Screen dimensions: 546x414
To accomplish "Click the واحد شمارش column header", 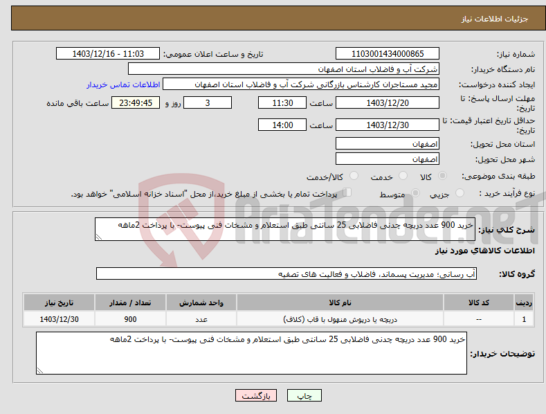I will coord(201,303).
